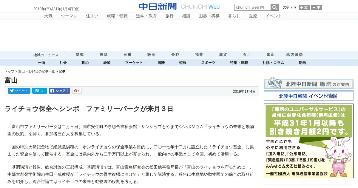This screenshot has width=358, height=188.
Task: Open the 天気 menu
Action: click(x=48, y=16)
